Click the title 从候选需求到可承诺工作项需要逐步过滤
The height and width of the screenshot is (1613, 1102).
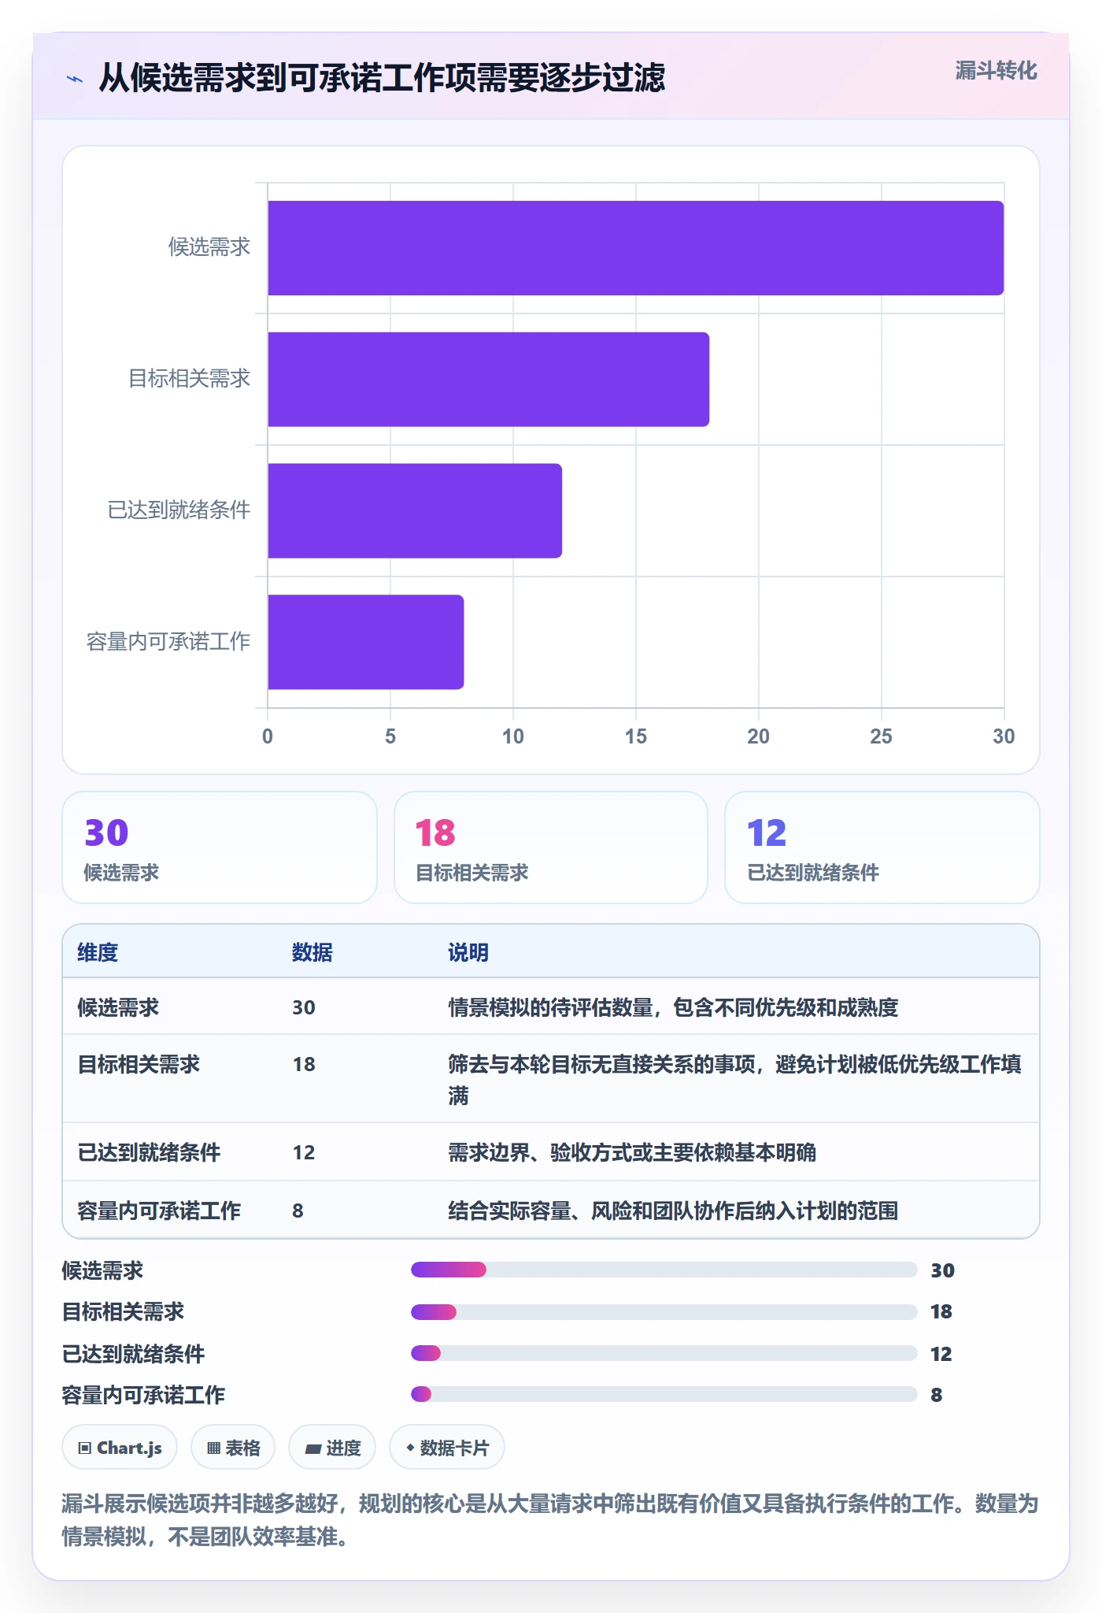pos(382,78)
